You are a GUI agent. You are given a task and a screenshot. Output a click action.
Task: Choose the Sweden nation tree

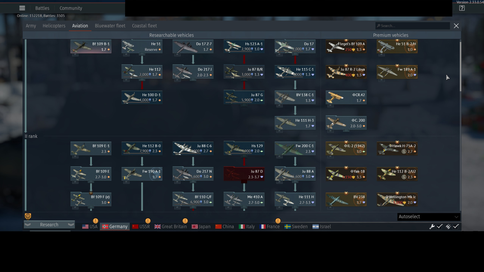coord(296,226)
